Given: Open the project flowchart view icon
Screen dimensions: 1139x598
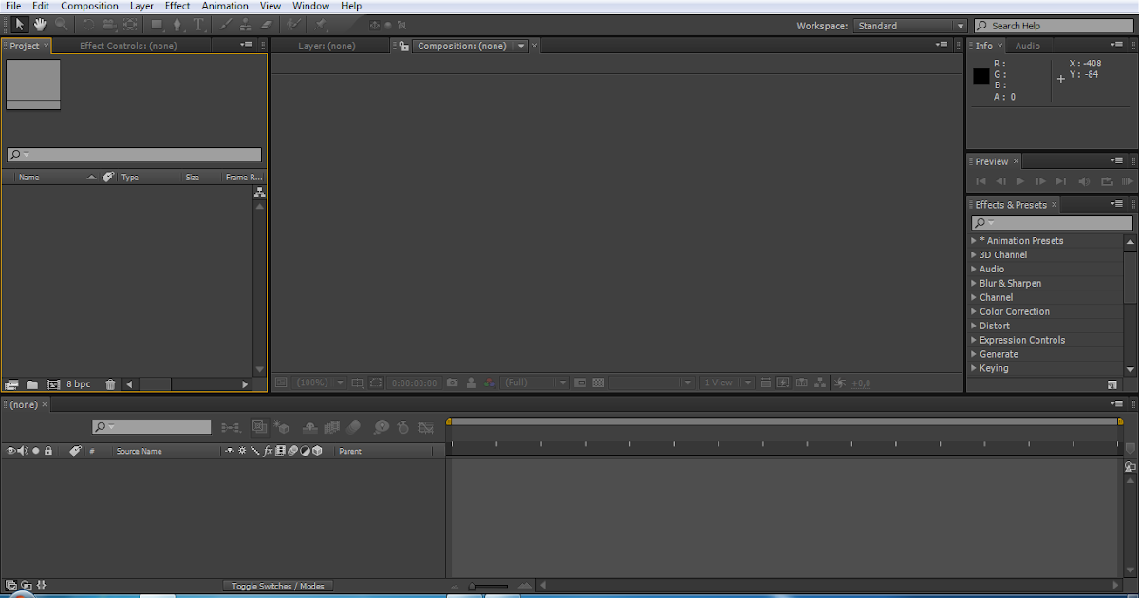Looking at the screenshot, I should [x=260, y=193].
